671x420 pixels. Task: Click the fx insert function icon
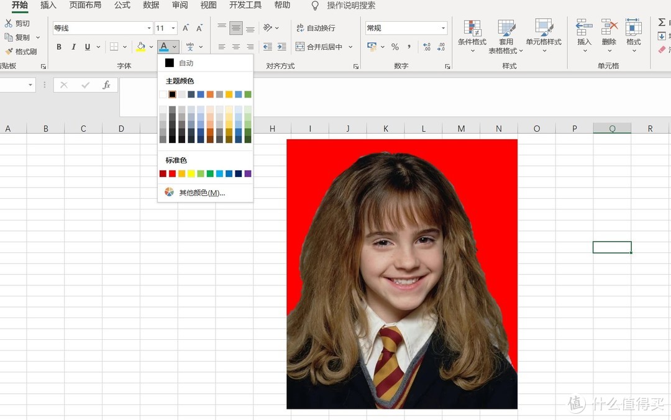coord(107,84)
